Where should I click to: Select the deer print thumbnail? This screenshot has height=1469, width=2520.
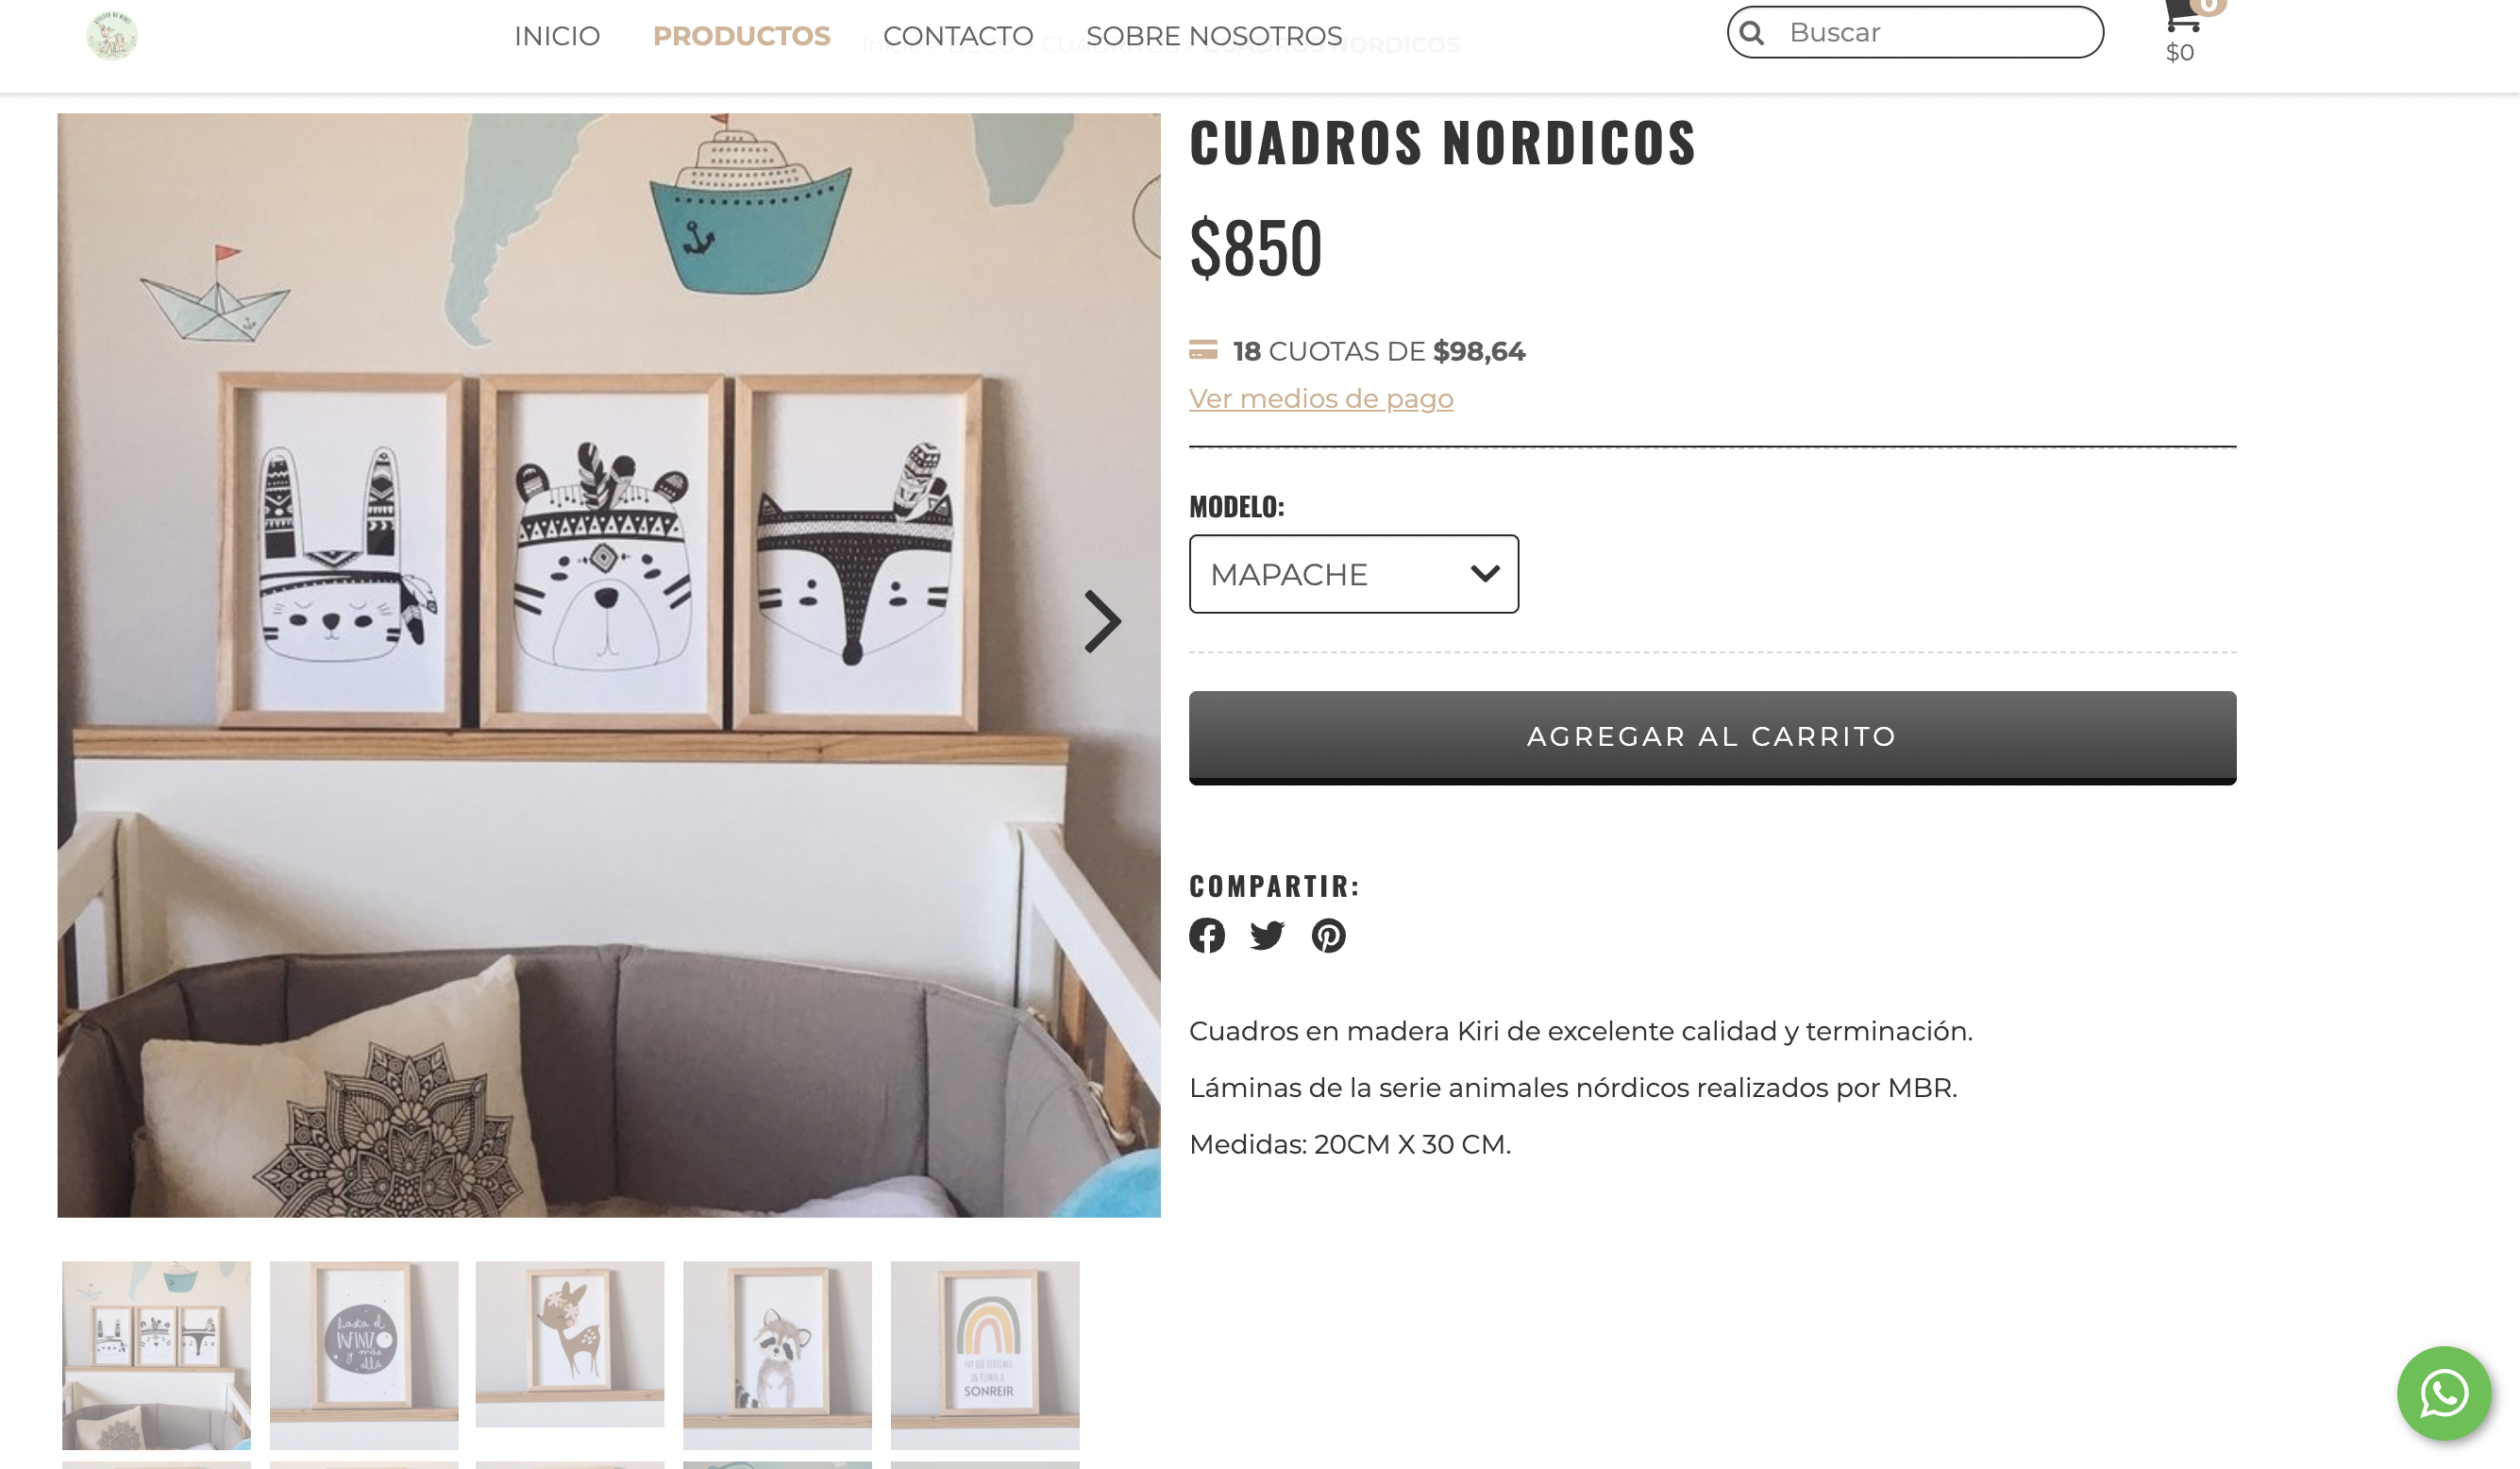point(570,1344)
